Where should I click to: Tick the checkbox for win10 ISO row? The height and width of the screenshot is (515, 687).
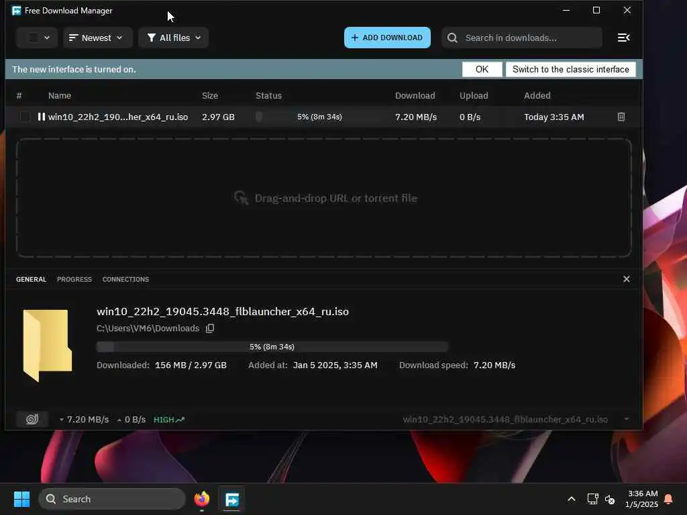click(x=25, y=117)
